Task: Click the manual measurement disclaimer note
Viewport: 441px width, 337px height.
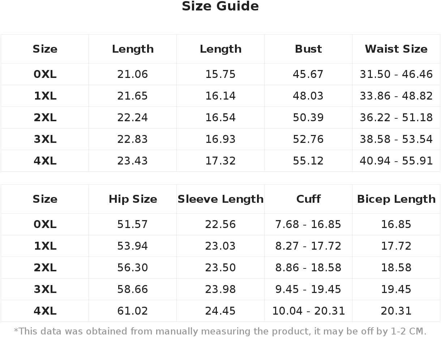Action: 220,331
